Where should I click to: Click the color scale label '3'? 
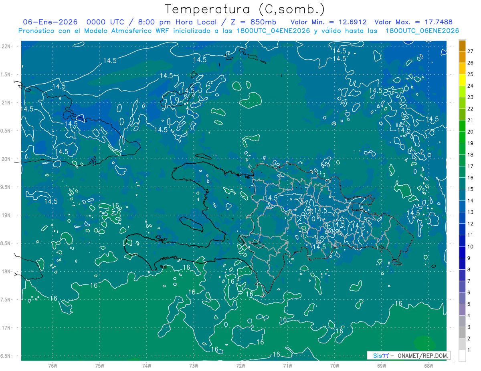click(469, 327)
